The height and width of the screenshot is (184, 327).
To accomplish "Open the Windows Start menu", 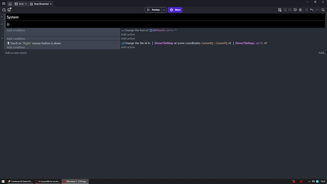I will click(x=3, y=181).
